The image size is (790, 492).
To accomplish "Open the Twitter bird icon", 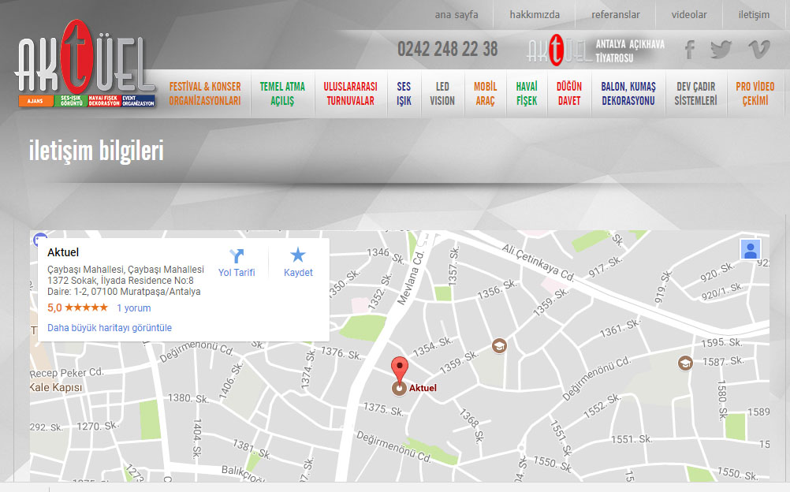I will tap(721, 50).
